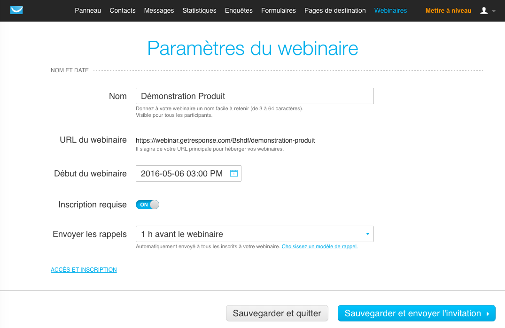Follow Choisissez un modèle de rappel link
This screenshot has height=328, width=505.
tap(320, 246)
